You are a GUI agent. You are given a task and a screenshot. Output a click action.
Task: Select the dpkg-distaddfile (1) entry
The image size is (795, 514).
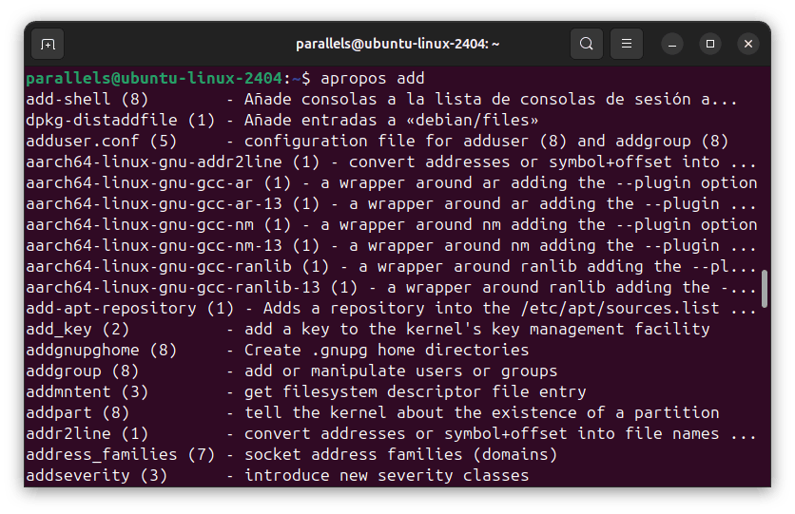tap(281, 120)
